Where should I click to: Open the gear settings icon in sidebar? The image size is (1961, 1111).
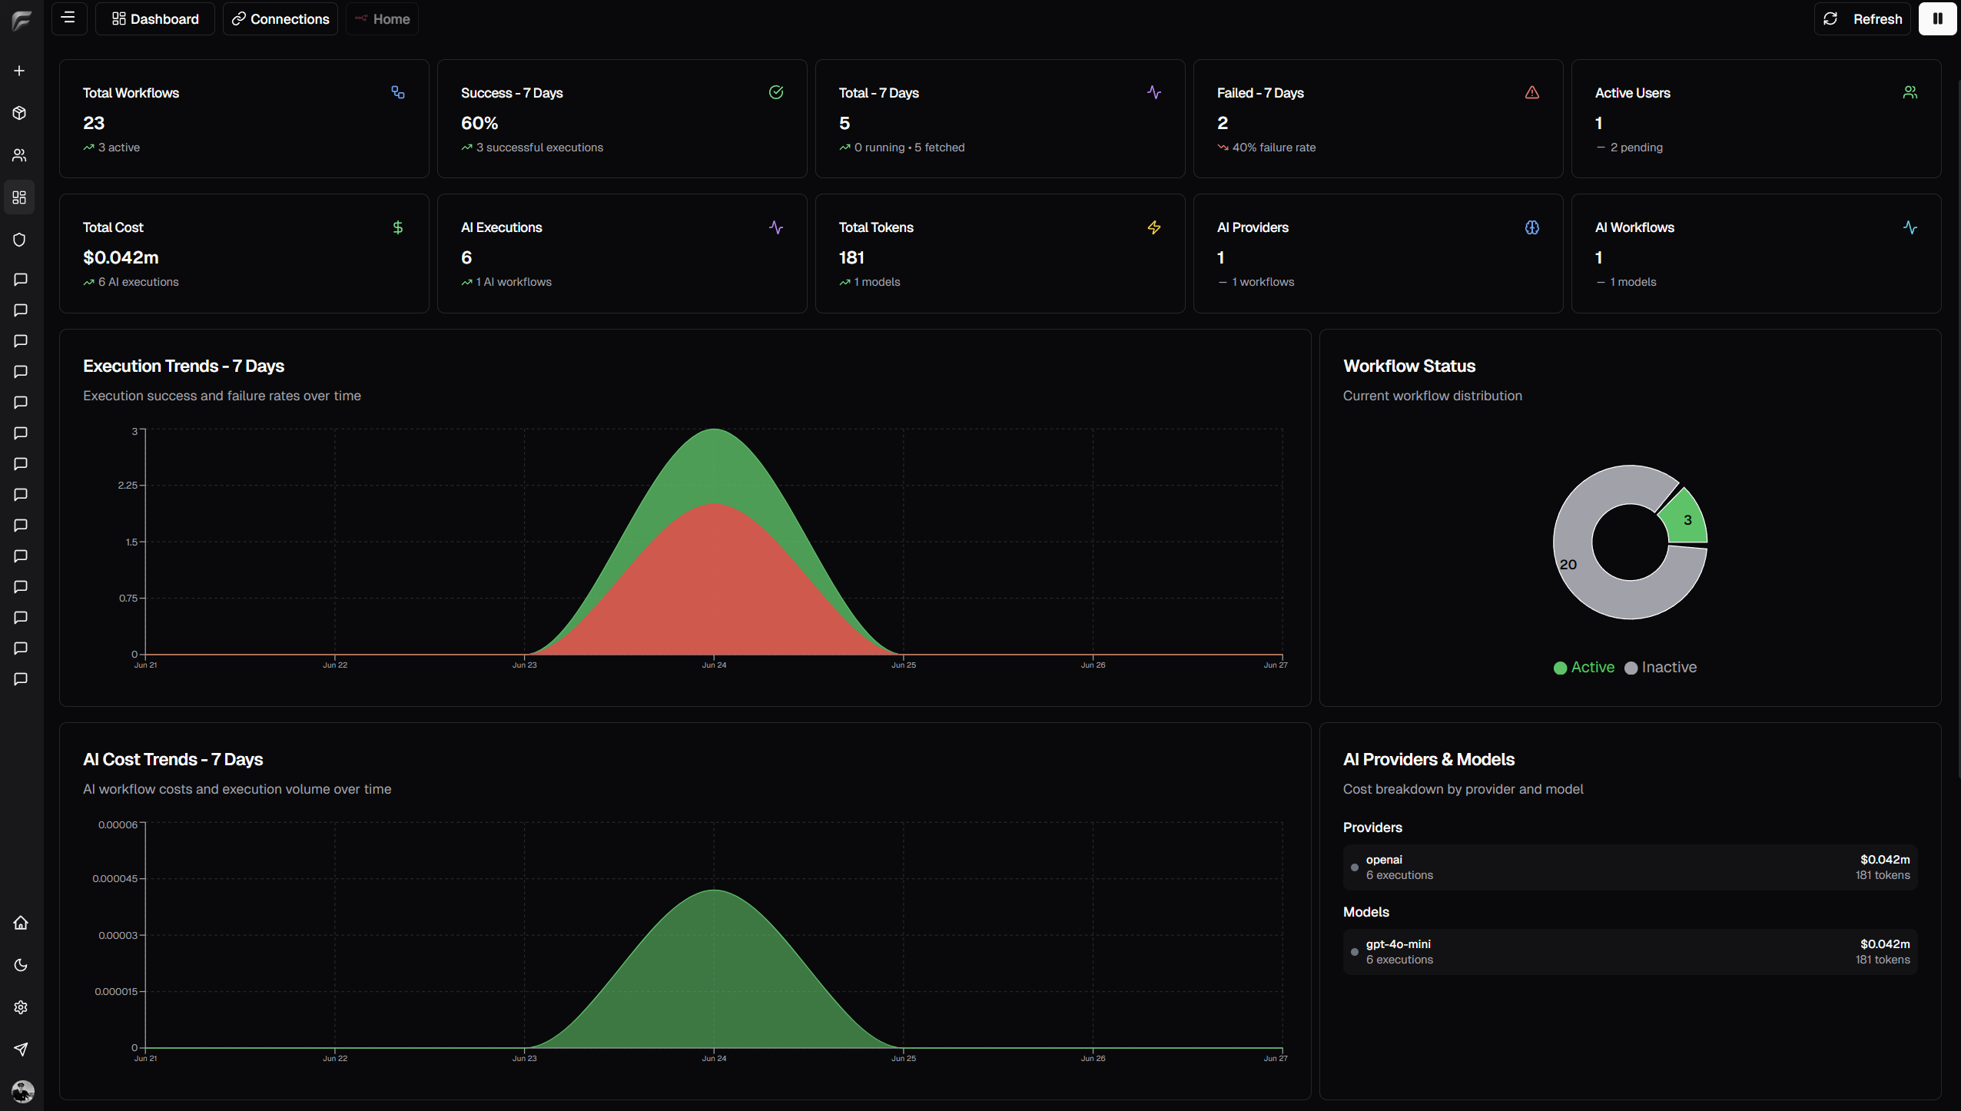(21, 1007)
